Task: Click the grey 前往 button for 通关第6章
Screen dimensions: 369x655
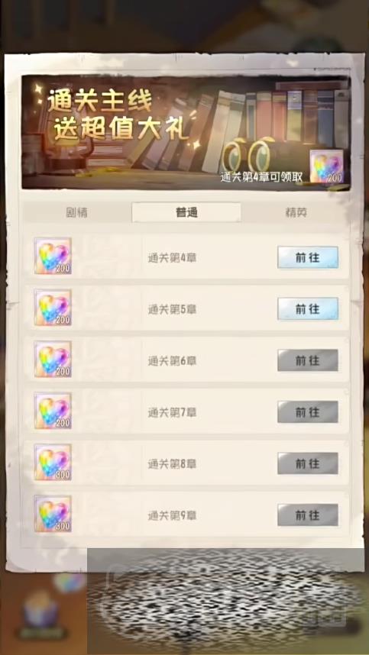Action: [x=308, y=360]
